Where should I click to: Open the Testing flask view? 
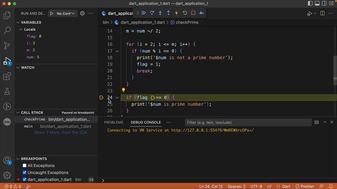point(7,91)
